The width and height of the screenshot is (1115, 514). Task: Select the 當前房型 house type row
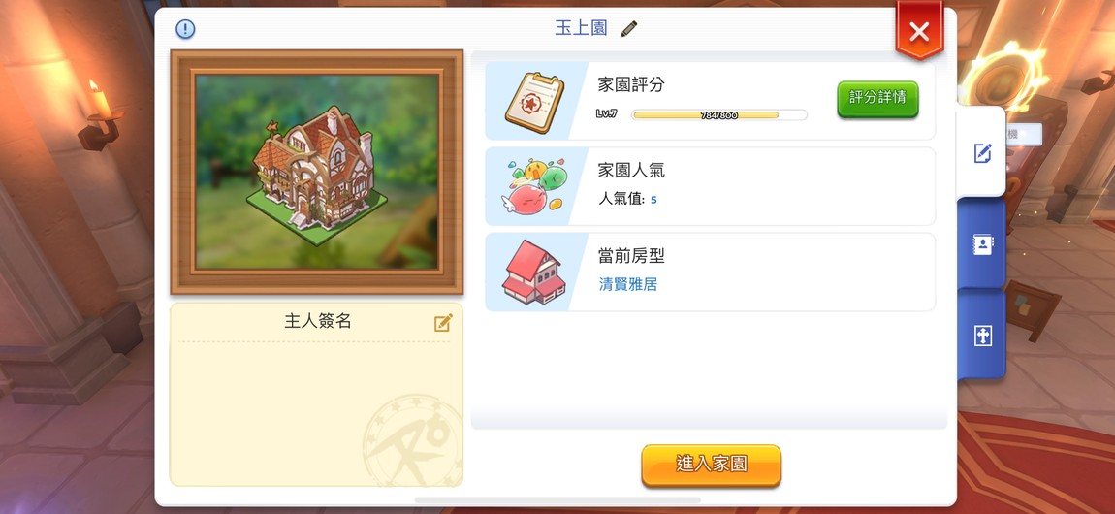click(x=711, y=273)
